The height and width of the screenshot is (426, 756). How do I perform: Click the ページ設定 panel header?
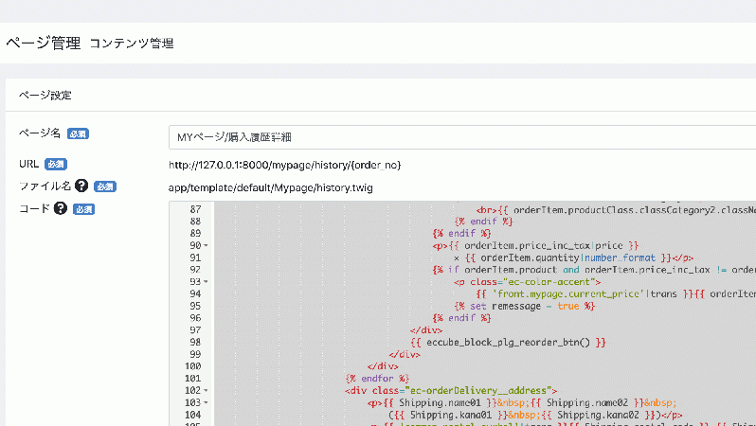click(46, 96)
